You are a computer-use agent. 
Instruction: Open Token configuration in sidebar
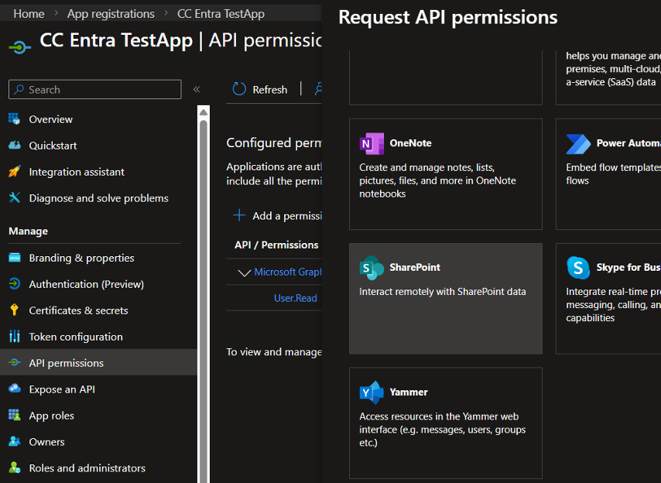pyautogui.click(x=75, y=337)
